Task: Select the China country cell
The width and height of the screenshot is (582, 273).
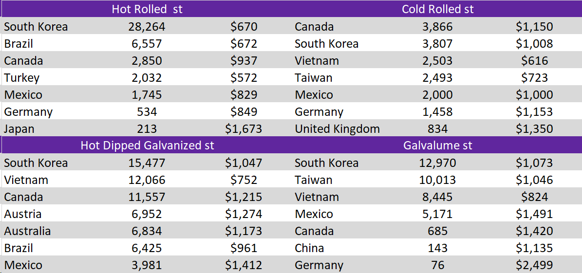Action: coord(309,248)
